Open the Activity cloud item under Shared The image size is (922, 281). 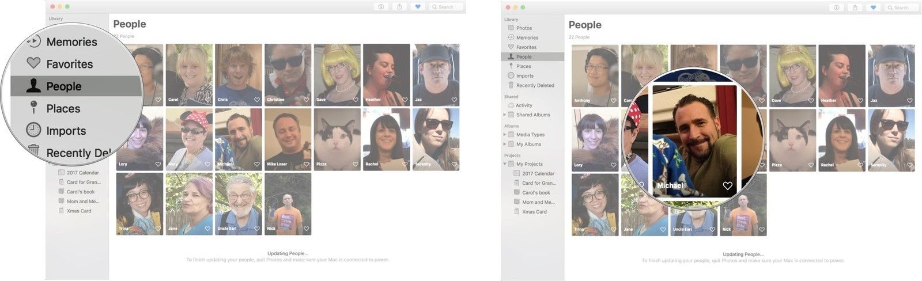pos(524,105)
